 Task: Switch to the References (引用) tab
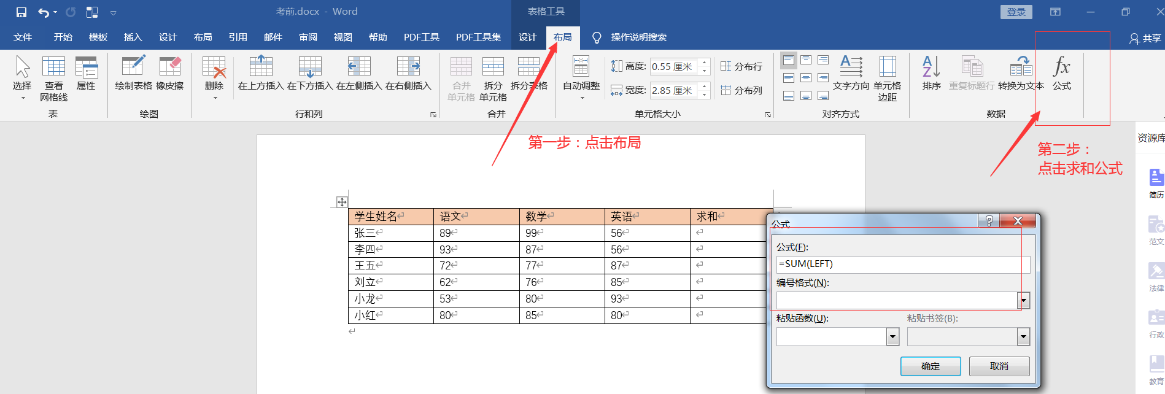(238, 37)
